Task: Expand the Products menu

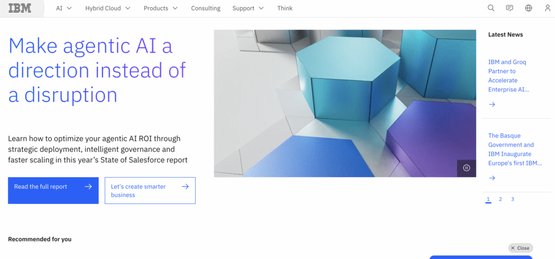Action: [x=160, y=8]
